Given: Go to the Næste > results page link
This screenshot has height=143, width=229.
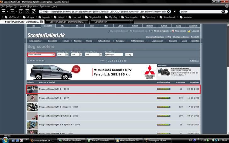Looking at the screenshot, I should tap(194, 61).
